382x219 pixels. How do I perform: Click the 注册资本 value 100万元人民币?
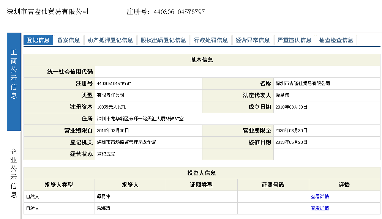click(x=112, y=107)
